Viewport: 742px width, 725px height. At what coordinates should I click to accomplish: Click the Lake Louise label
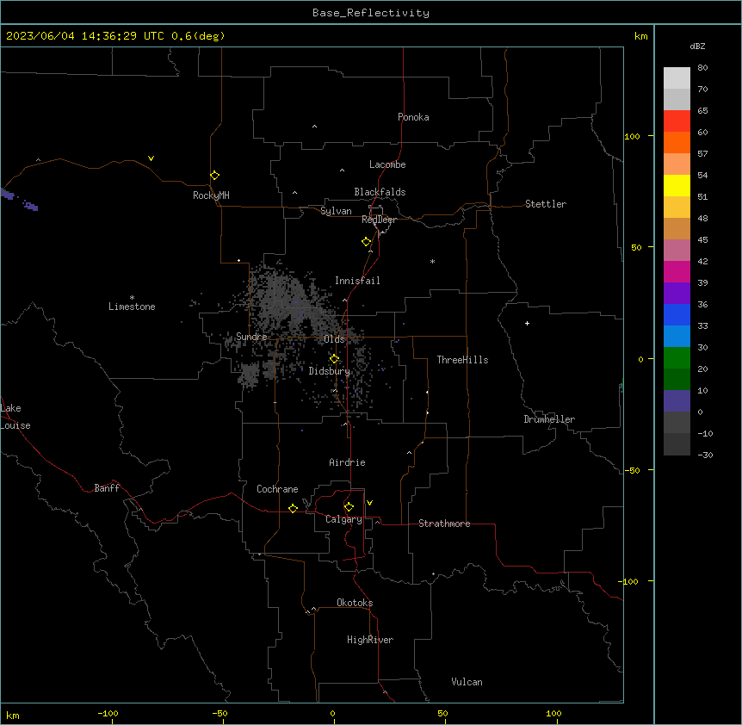[x=15, y=417]
